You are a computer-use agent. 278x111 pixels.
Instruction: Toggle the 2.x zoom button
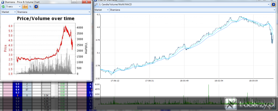(x=25, y=7)
